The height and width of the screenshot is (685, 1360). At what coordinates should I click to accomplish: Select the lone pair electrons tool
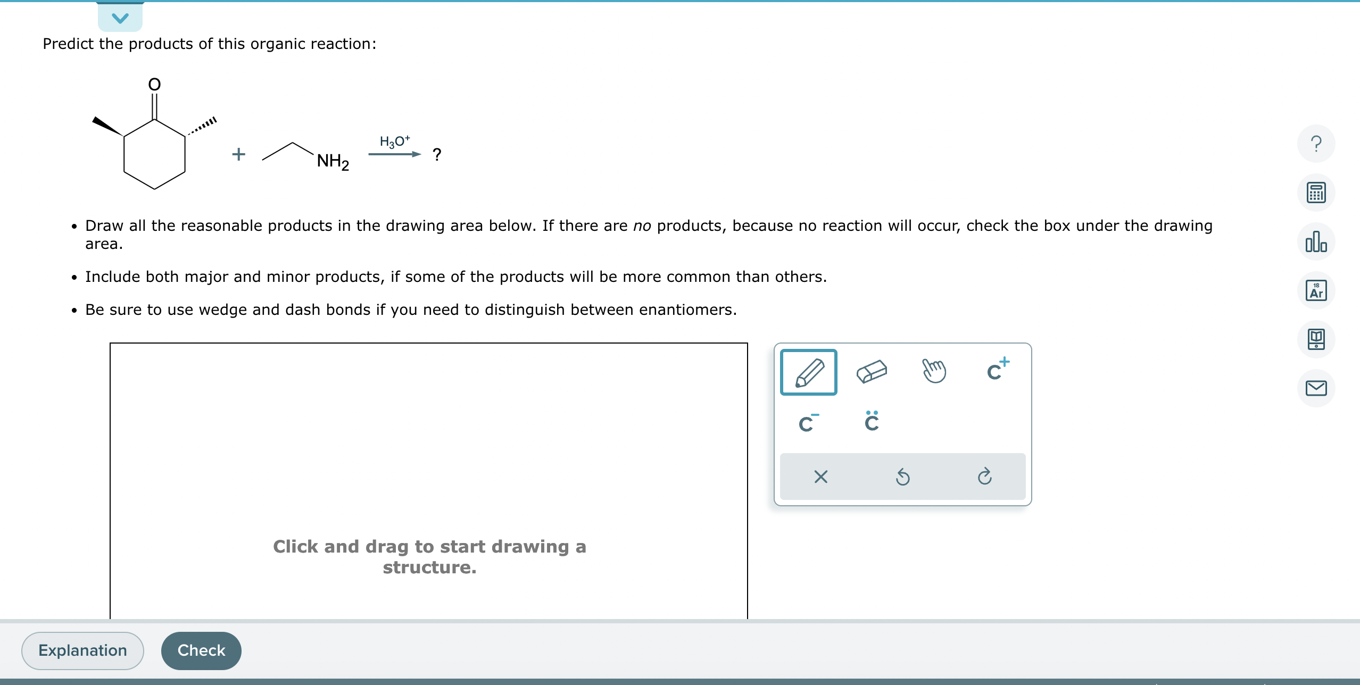(870, 422)
